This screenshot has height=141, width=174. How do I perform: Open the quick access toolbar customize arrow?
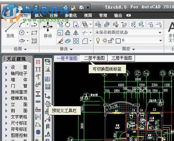pos(88,8)
